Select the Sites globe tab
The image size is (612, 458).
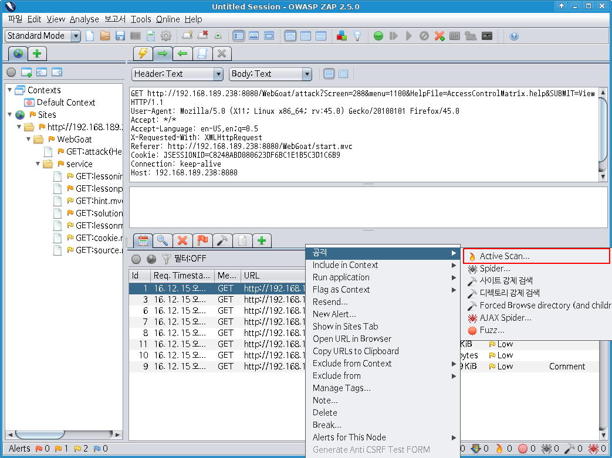(18, 53)
